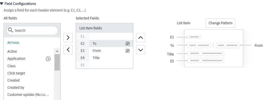Click the scroll-up arrow of the fields list
The image size is (270, 100).
tap(57, 51)
